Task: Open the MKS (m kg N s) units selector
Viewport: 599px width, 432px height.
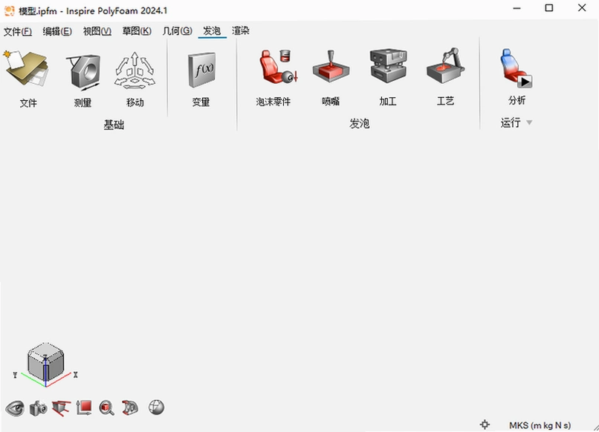Action: click(540, 425)
